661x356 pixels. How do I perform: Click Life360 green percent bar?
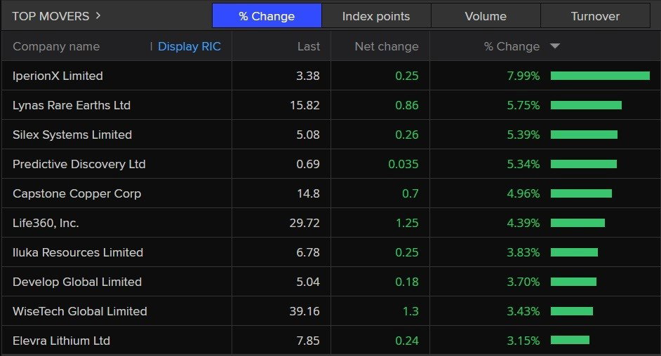(577, 223)
